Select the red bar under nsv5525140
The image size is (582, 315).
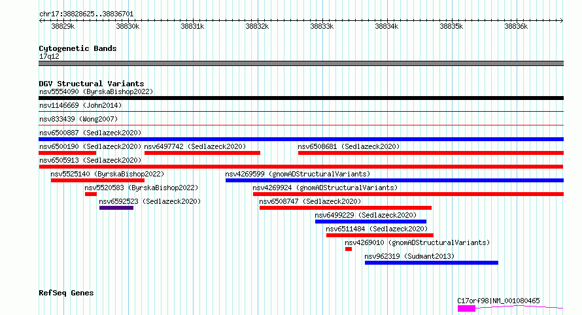(97, 180)
